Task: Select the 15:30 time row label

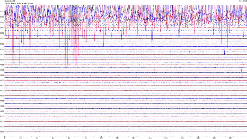Action: coord(2,91)
